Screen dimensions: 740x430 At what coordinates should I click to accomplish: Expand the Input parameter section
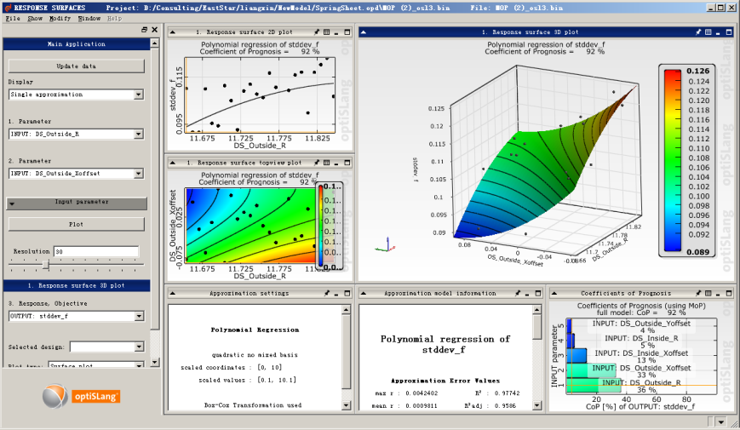click(x=77, y=203)
